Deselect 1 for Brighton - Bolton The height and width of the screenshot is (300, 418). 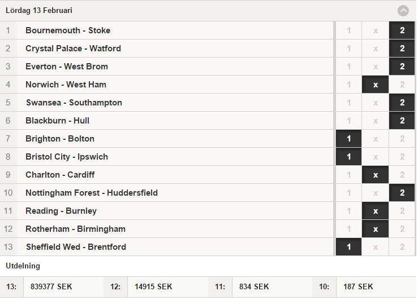[348, 139]
